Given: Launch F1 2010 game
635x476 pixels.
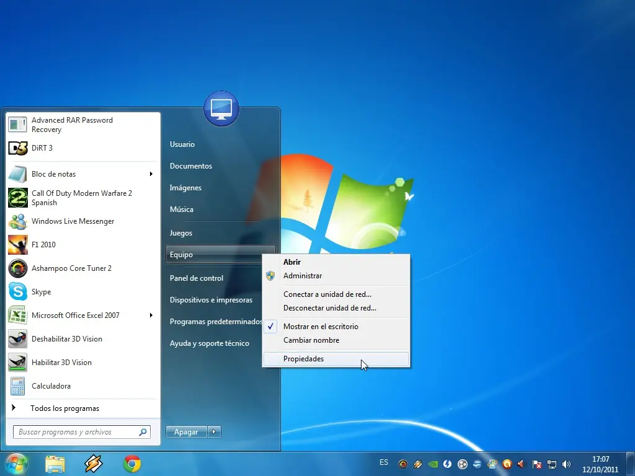Looking at the screenshot, I should 83,245.
